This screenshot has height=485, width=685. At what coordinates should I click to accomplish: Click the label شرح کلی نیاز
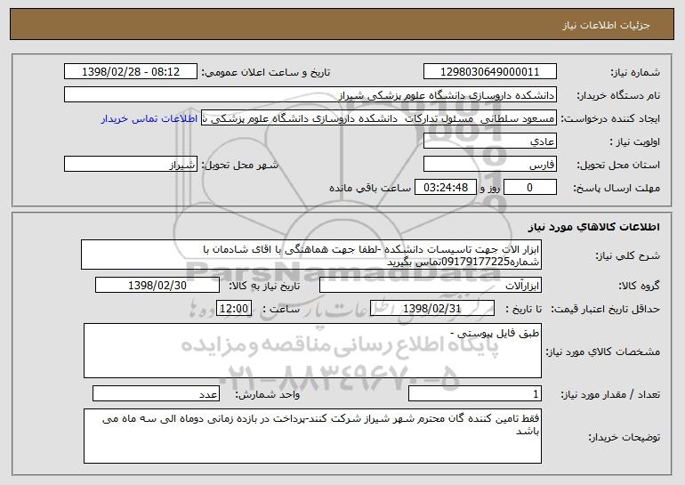point(628,255)
